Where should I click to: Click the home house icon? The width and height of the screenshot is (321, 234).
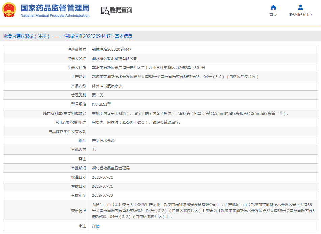point(273,7)
